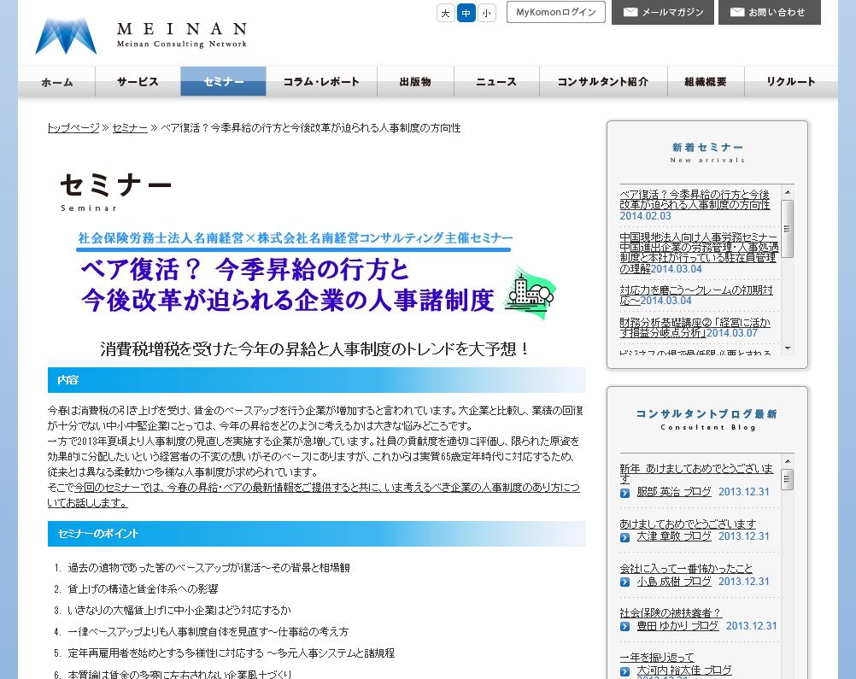Set font size to large (大)
The width and height of the screenshot is (856, 679).
pyautogui.click(x=445, y=13)
